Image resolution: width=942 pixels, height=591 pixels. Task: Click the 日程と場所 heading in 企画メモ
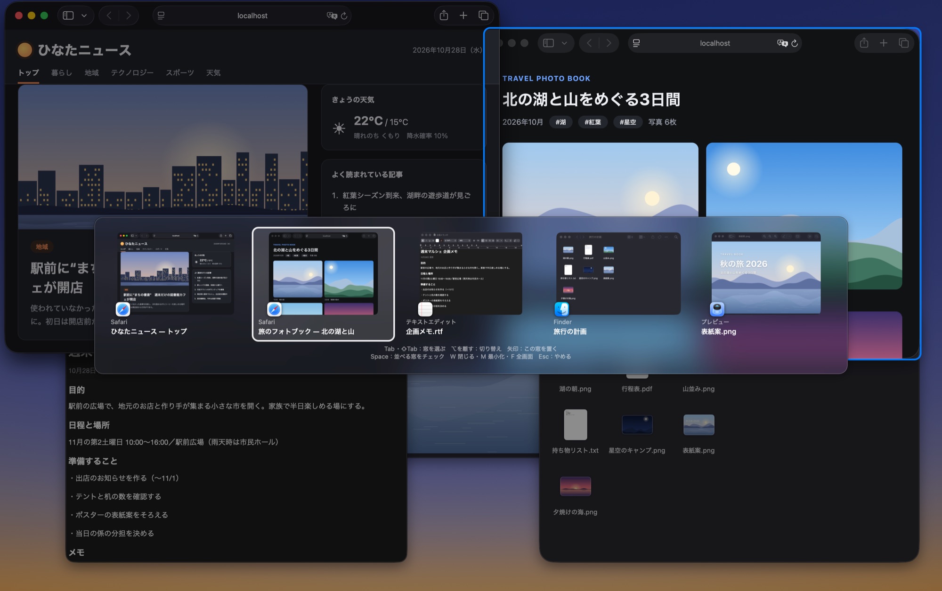click(89, 425)
